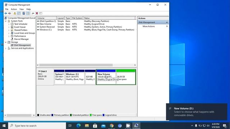This screenshot has height=129, width=230.
Task: Click the red X Delete toolbar icon
Action: (x=37, y=13)
